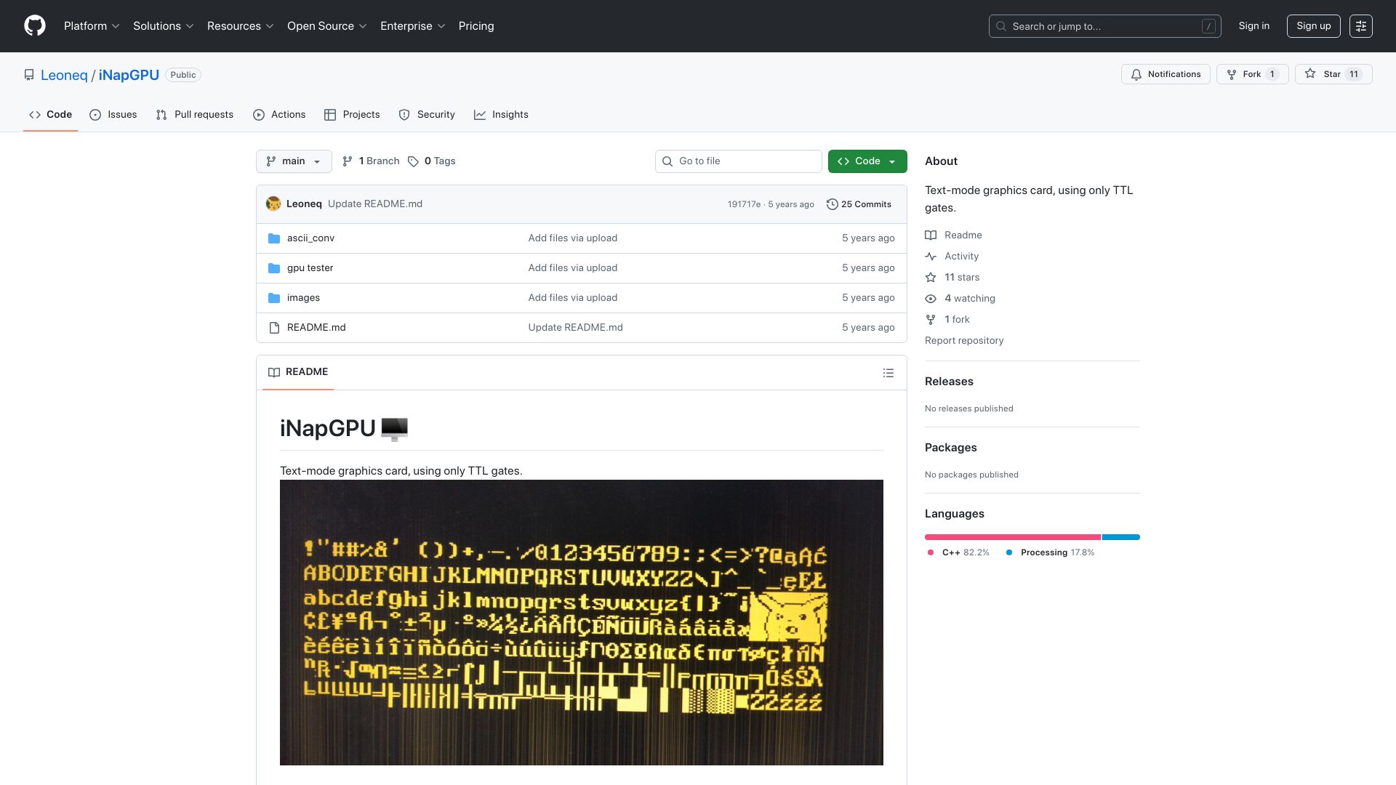1396x785 pixels.
Task: Click the Processing segment of the languages bar
Action: 1121,537
